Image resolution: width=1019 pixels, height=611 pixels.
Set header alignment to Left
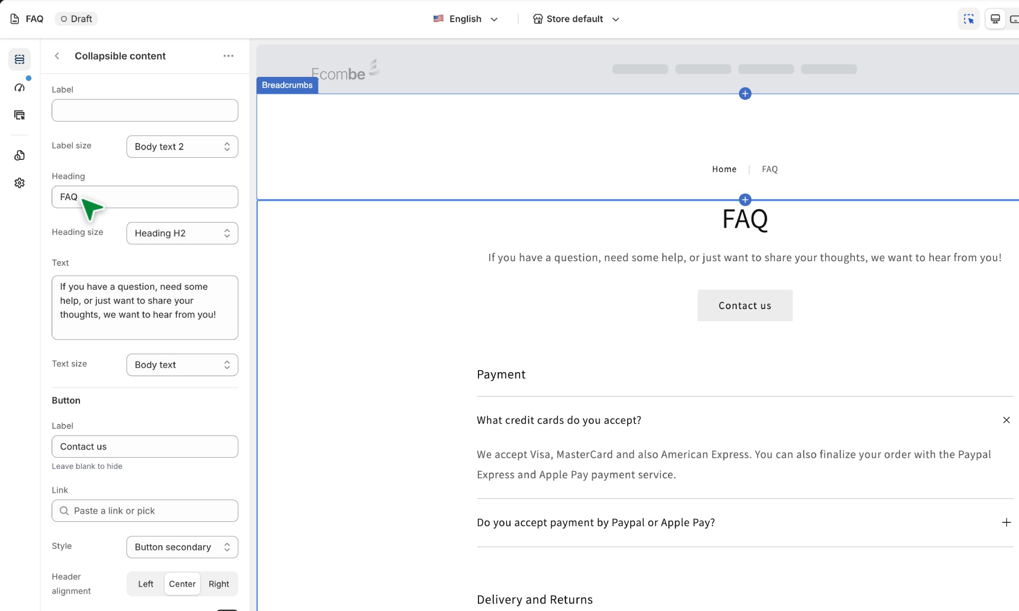coord(145,584)
